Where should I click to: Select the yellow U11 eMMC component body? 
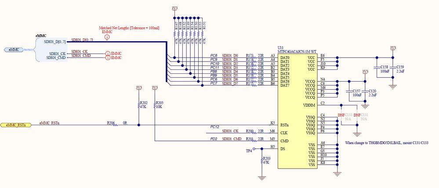pos(298,111)
